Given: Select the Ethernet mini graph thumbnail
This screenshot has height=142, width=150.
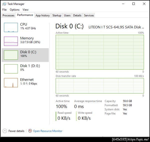Looking at the screenshot, I should click(x=11, y=83).
